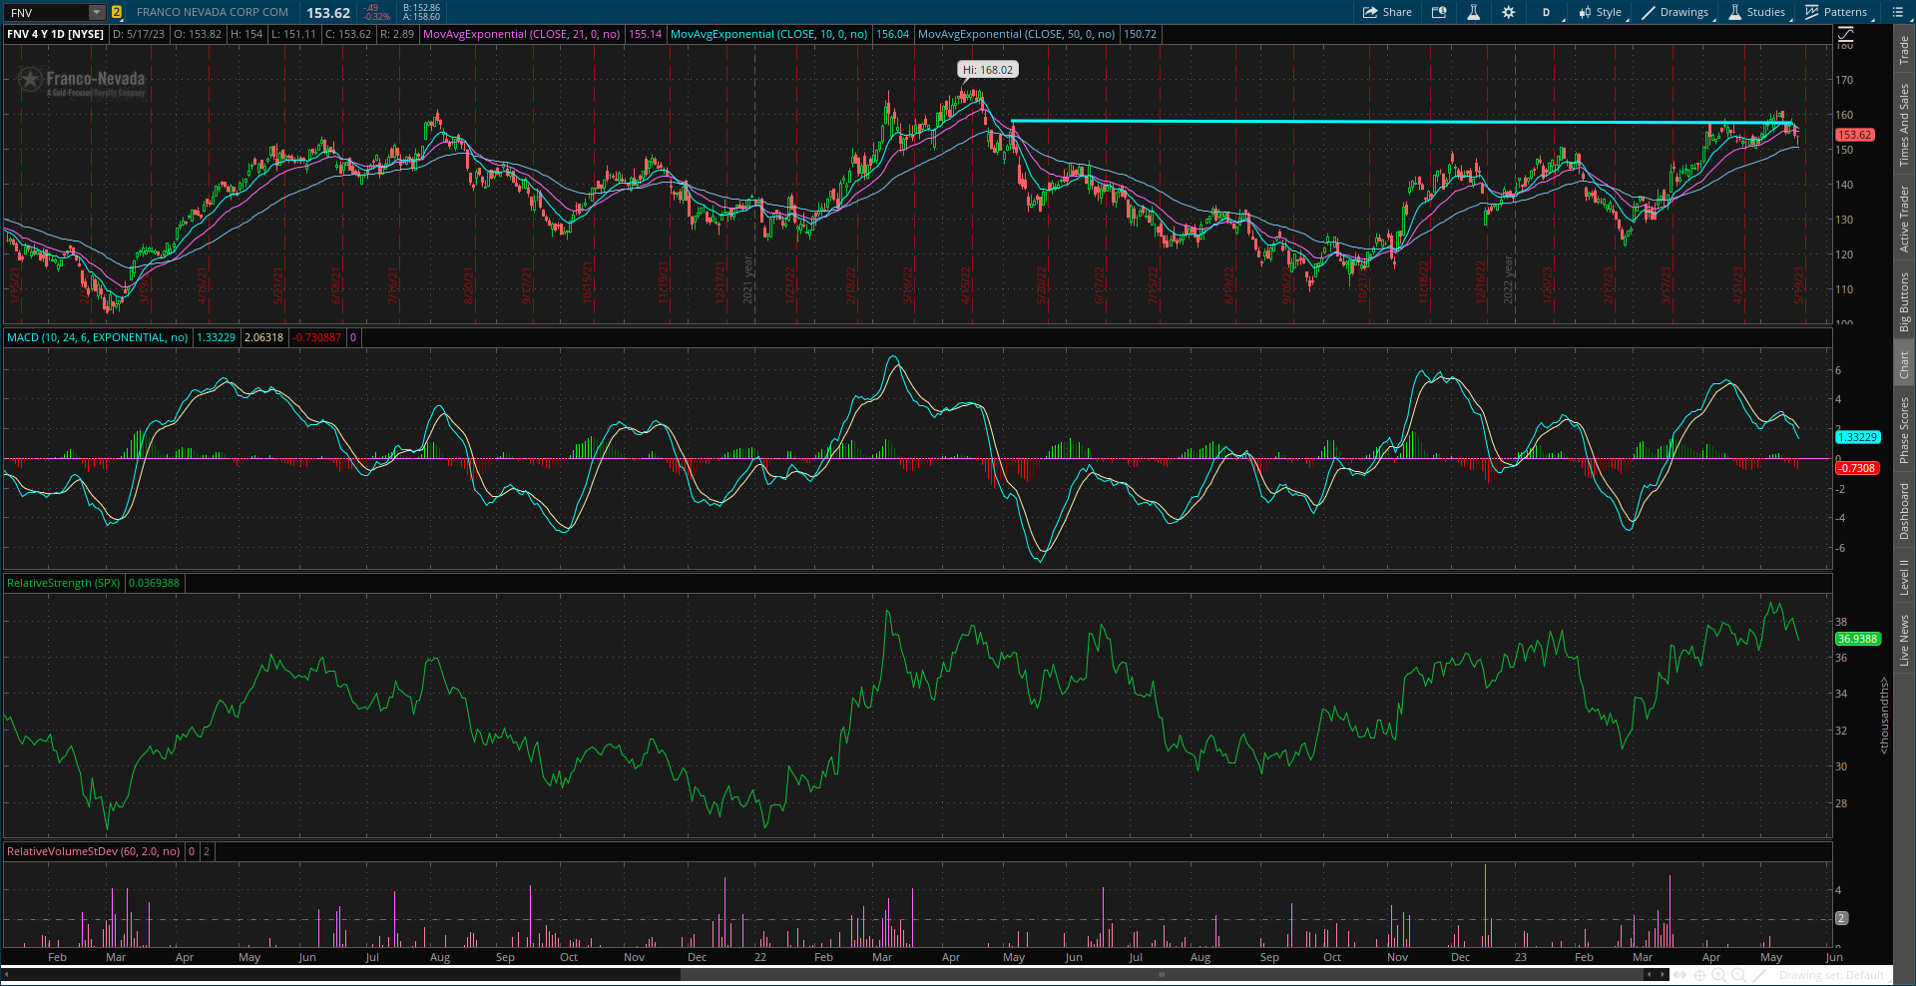Screen dimensions: 1916x986
Task: Open the symbol selector dropdown arrow
Action: point(97,12)
